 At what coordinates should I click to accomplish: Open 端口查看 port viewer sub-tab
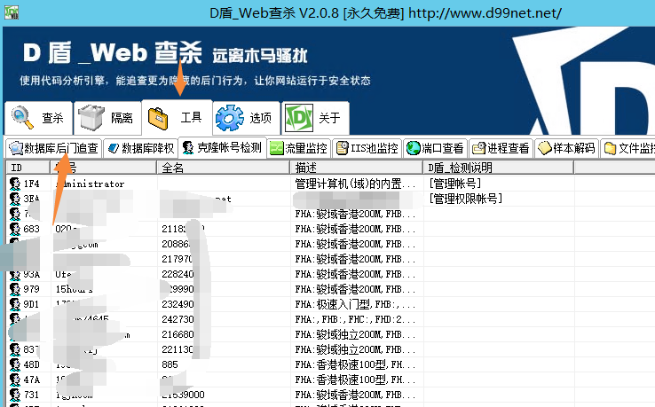[x=435, y=148]
